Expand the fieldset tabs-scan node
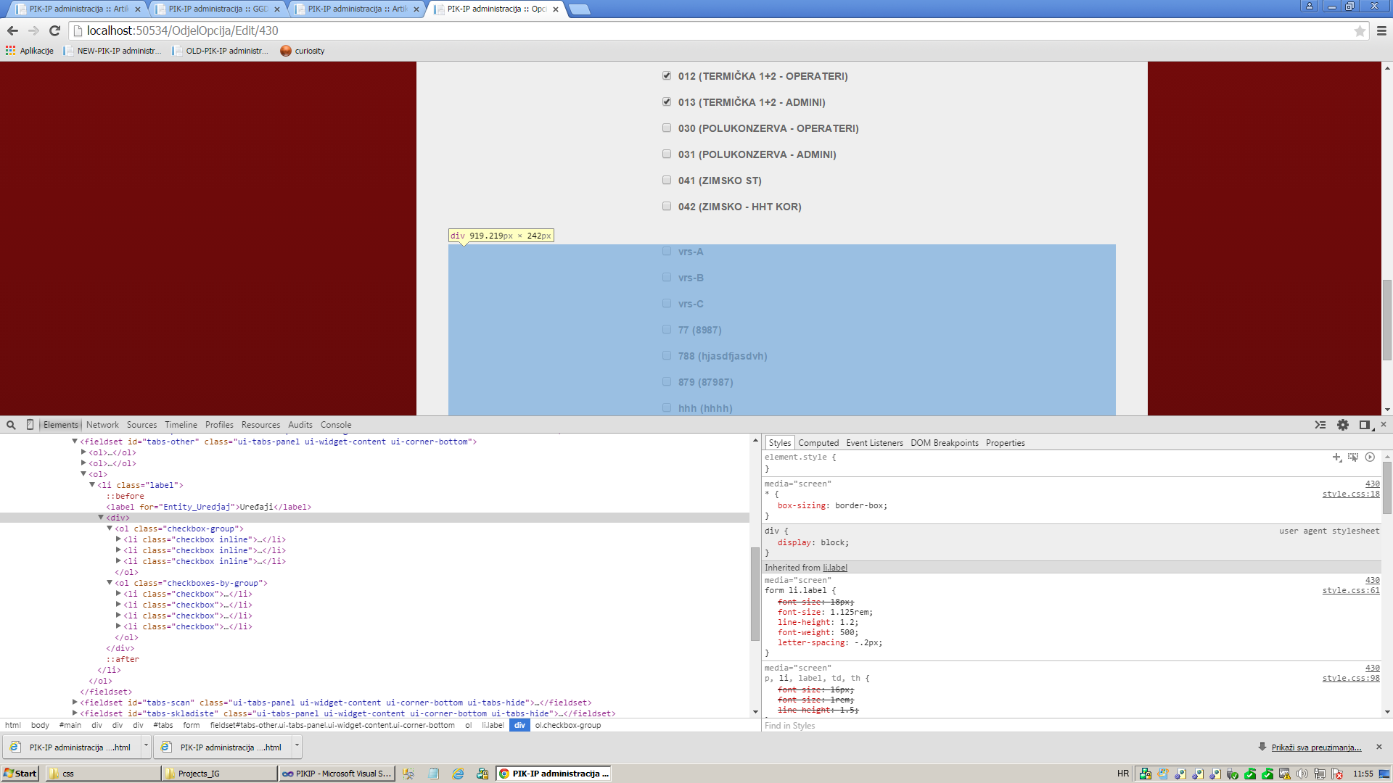This screenshot has height=783, width=1393. pyautogui.click(x=75, y=702)
